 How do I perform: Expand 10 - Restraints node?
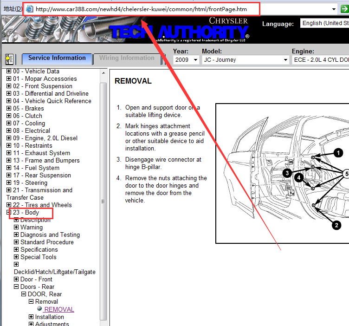pyautogui.click(x=9, y=145)
